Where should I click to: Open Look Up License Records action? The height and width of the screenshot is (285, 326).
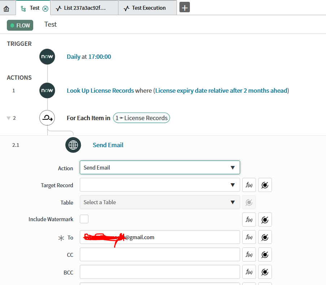coord(100,91)
